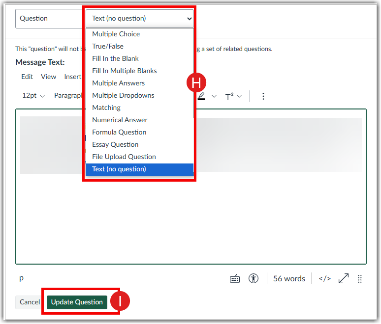Open the accessibility checker icon
The image size is (381, 324).
click(254, 279)
